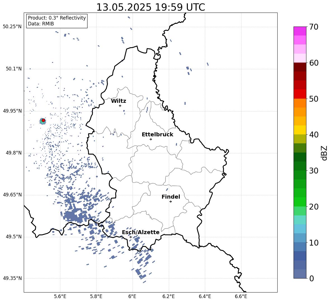Click the red radar site marker
The width and height of the screenshot is (331, 302).
pos(43,120)
